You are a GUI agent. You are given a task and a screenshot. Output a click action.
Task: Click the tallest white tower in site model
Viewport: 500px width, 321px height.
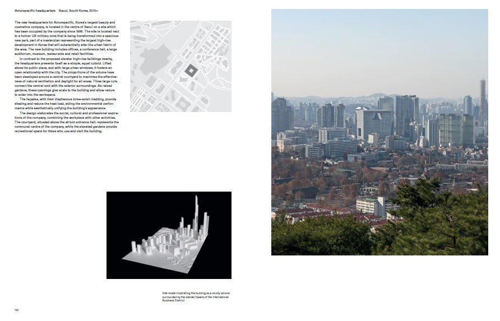point(197,210)
